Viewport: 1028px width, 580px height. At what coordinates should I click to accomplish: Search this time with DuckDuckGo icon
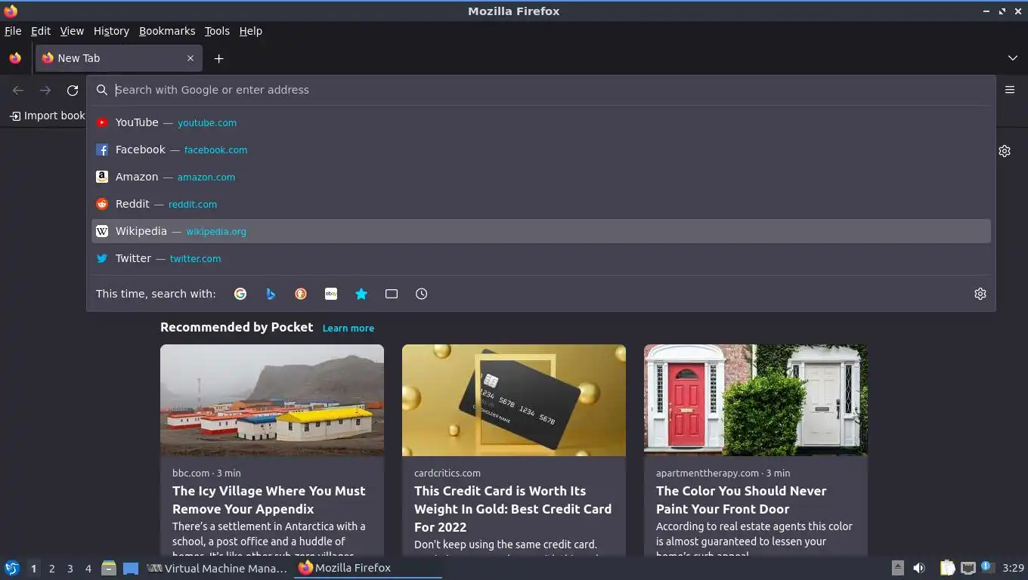[301, 294]
